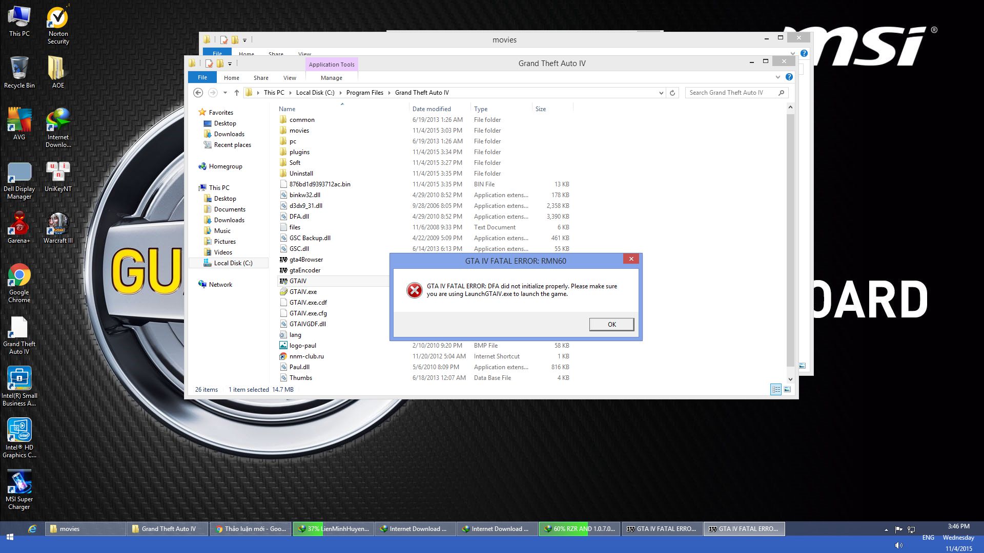984x553 pixels.
Task: Expand path arrow after Program Files
Action: tap(389, 93)
